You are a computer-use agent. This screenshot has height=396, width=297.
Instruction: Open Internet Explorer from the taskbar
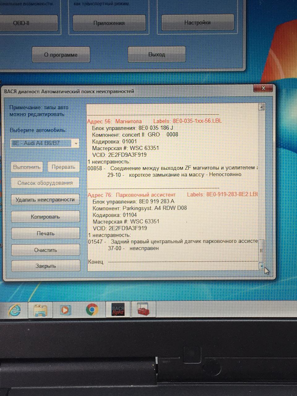[15, 310]
